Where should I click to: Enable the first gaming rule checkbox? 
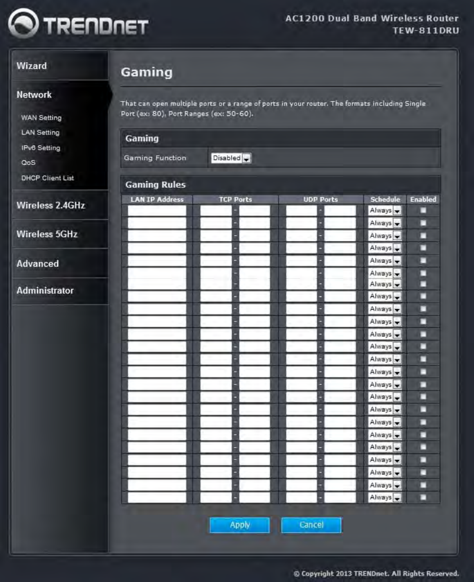(423, 210)
